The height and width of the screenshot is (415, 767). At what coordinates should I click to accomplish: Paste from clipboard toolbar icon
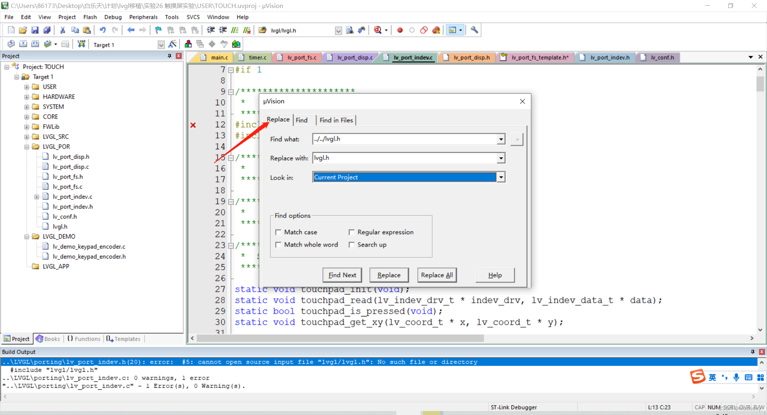tap(87, 30)
